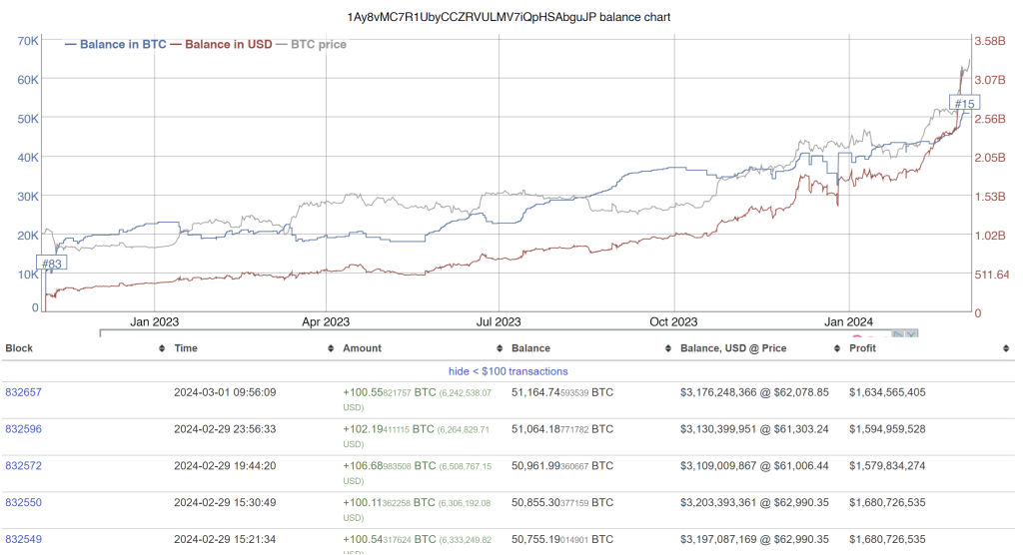Sort table by Block column arrows
Screen dimensions: 1023x555
(x=162, y=349)
